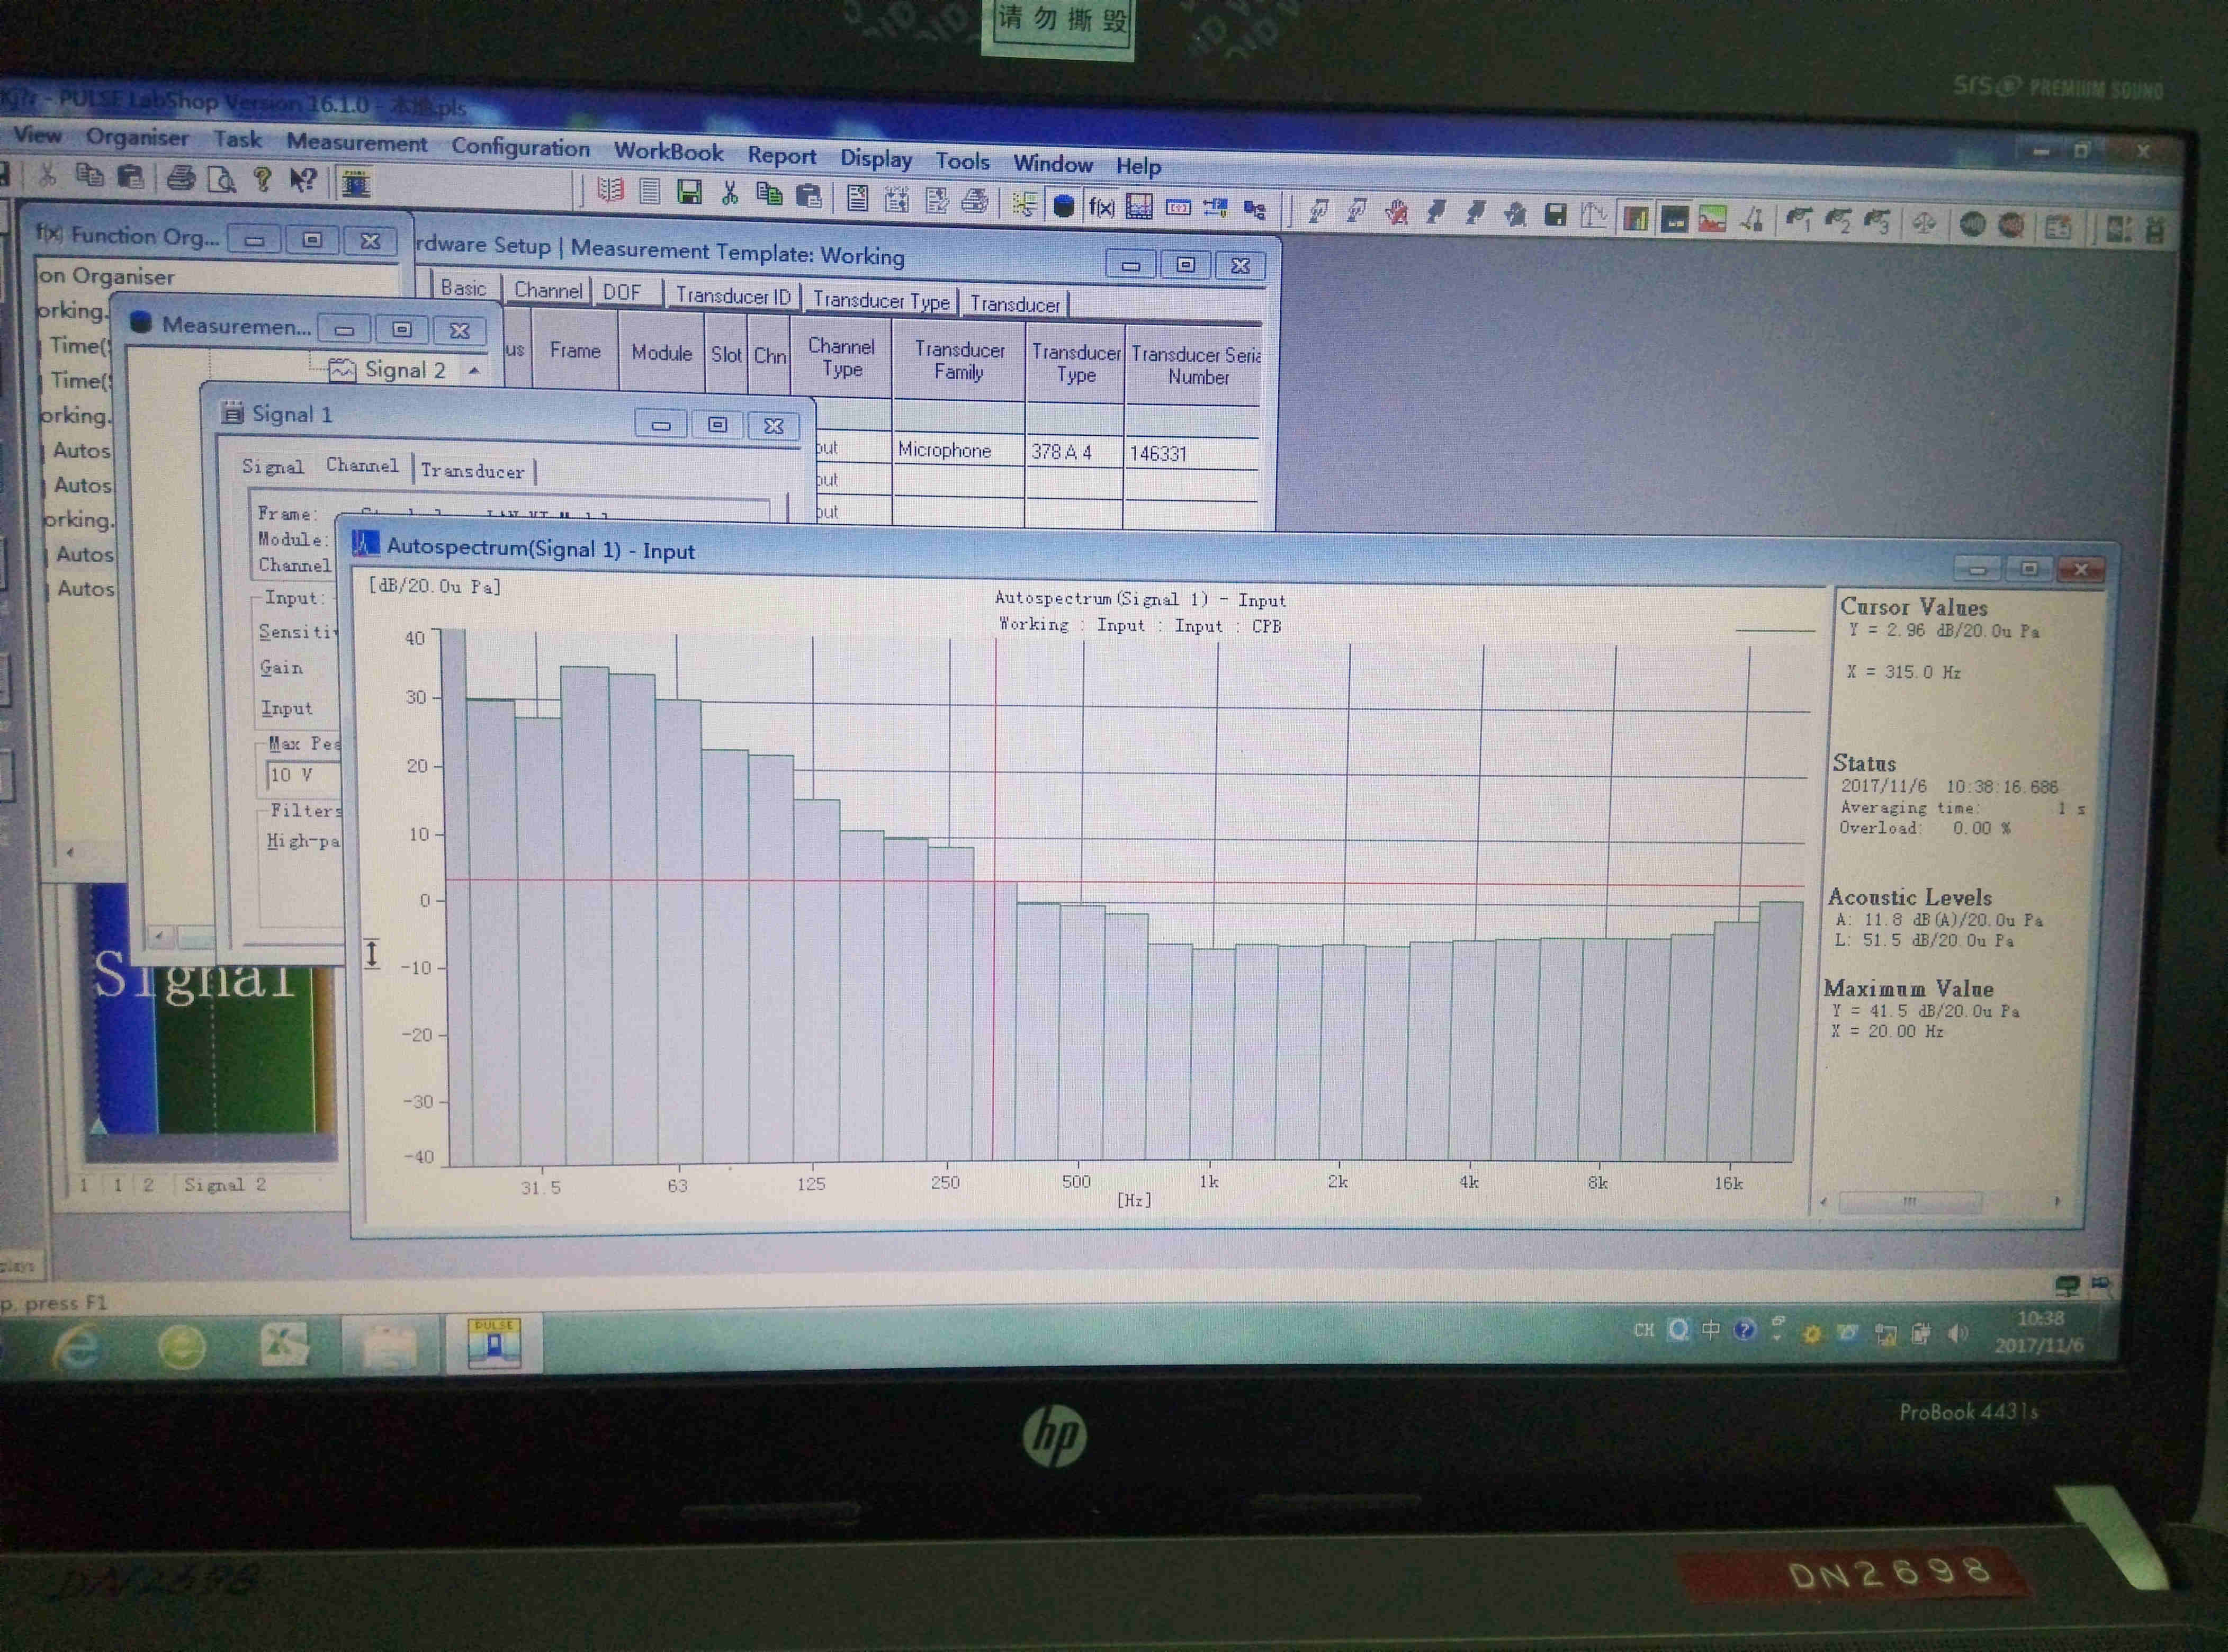Click the PULSE LabShop taskbar icon
Viewport: 2228px width, 1652px height.
pyautogui.click(x=494, y=1342)
